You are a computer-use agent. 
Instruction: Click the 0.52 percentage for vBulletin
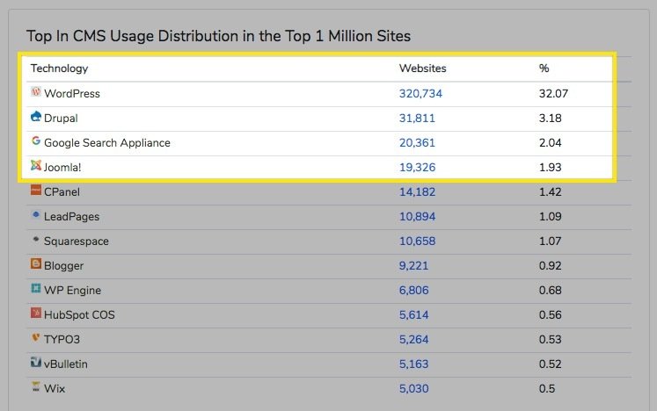click(551, 364)
